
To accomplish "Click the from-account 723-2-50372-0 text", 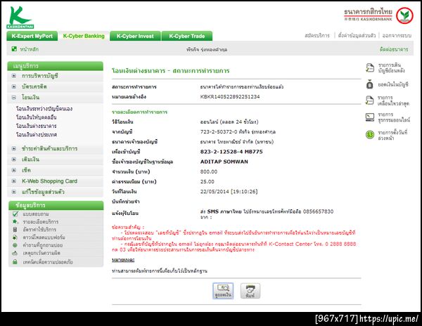I will tap(219, 132).
